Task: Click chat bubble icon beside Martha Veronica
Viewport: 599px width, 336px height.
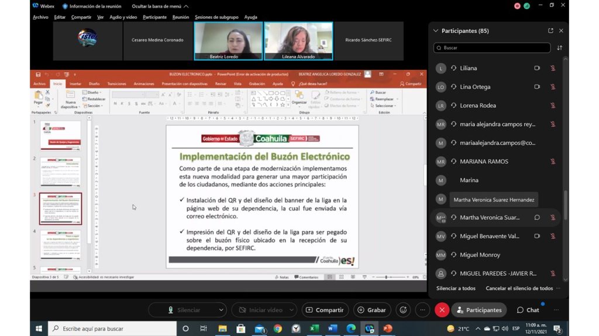Action: point(537,218)
